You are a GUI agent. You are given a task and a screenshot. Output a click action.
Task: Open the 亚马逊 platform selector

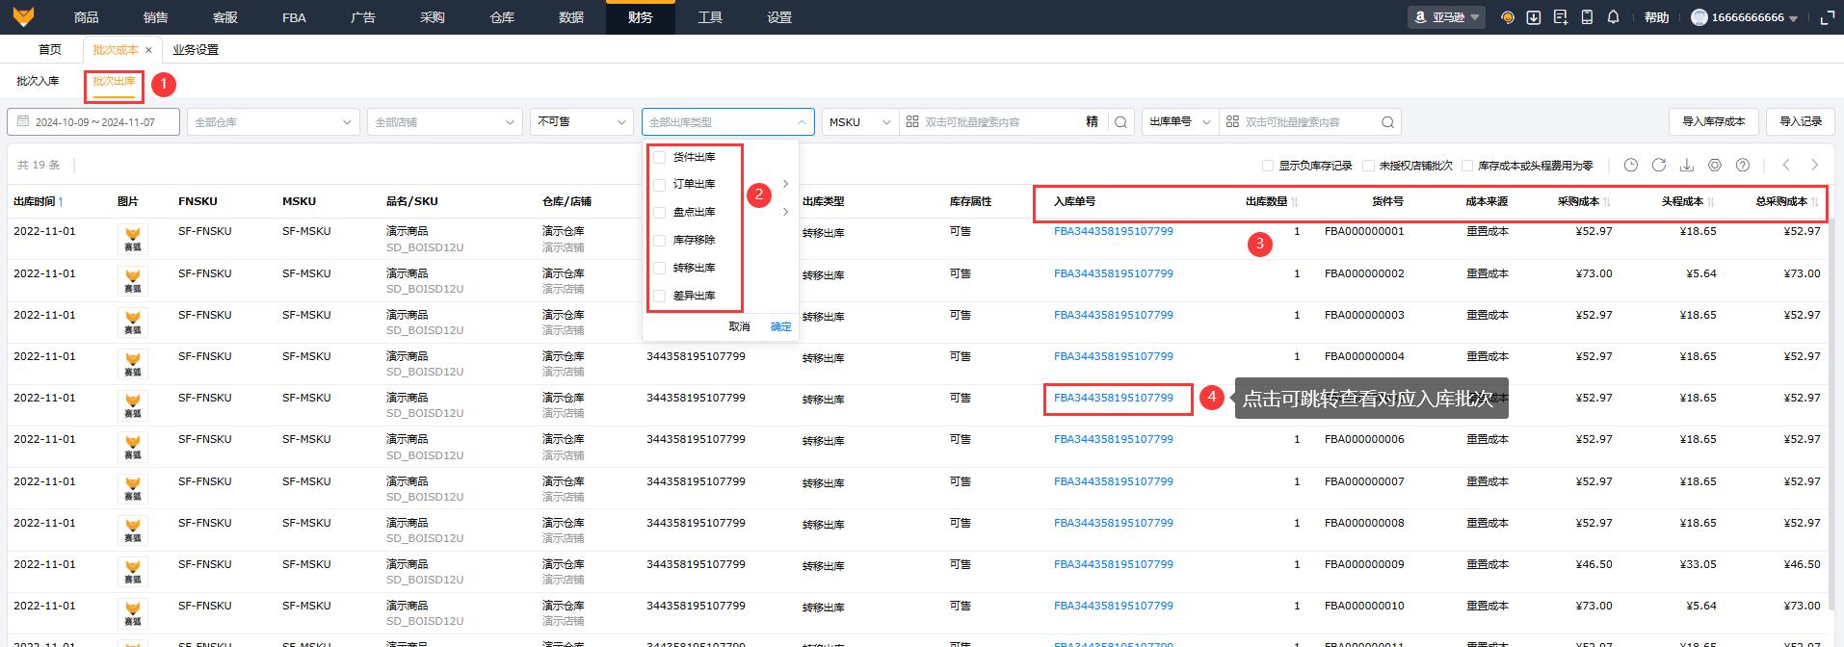click(1446, 17)
